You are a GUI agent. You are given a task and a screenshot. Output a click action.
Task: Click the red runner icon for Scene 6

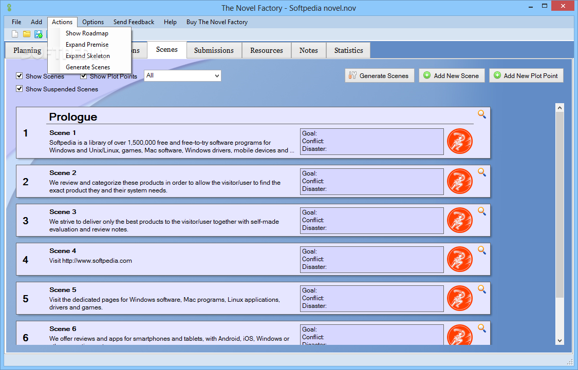click(x=460, y=334)
